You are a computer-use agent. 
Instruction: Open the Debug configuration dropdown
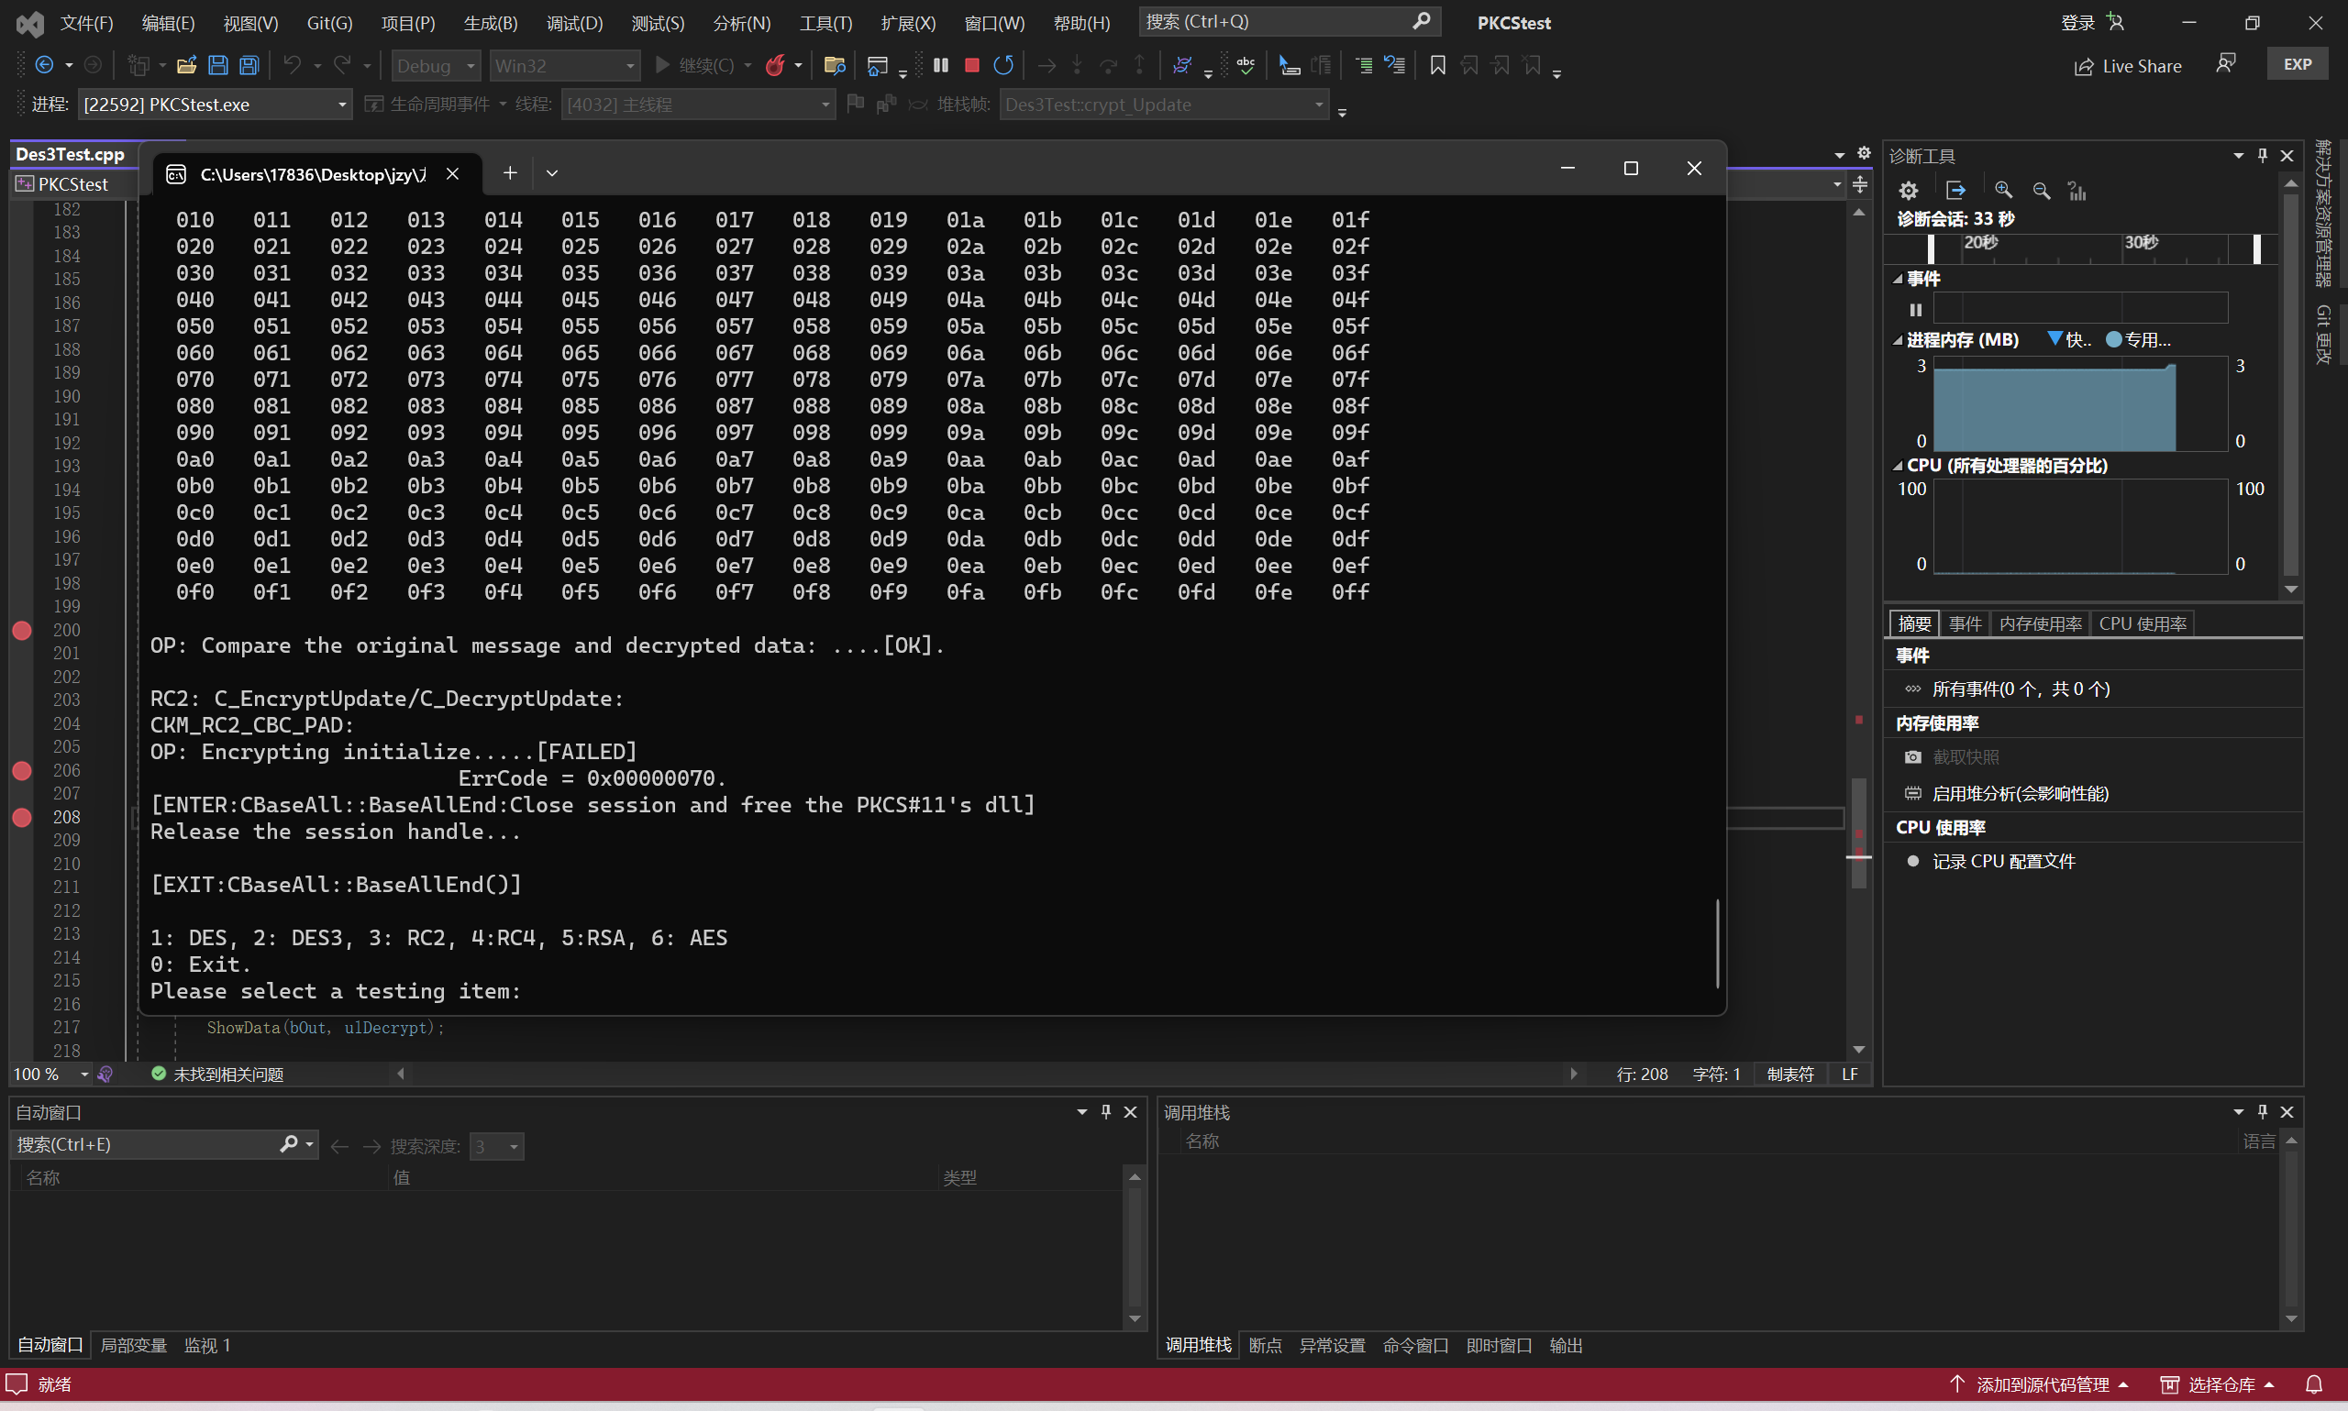(x=470, y=66)
